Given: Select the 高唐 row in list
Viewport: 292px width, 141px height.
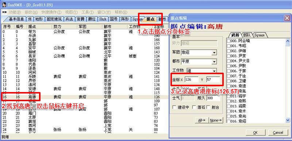Looking at the screenshot, I should coord(85,97).
